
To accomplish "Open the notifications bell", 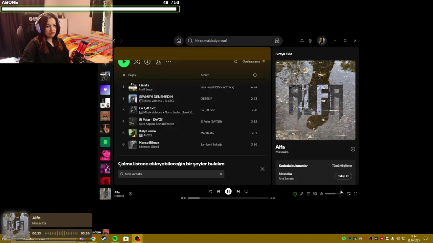I will 302,41.
